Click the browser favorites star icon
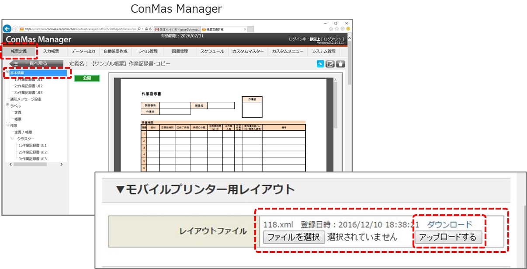This screenshot has height=269, width=527. [x=337, y=29]
